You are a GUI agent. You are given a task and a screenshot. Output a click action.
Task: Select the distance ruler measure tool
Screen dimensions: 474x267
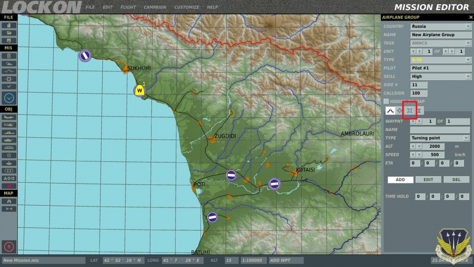click(9, 209)
